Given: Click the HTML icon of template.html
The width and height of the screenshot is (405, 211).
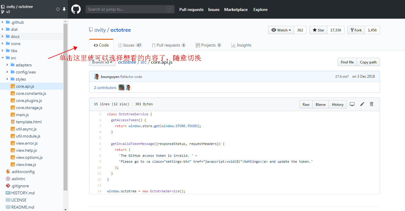Looking at the screenshot, I should coord(13,122).
